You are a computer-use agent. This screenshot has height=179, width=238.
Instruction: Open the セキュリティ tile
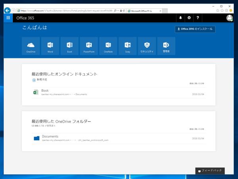click(x=147, y=46)
